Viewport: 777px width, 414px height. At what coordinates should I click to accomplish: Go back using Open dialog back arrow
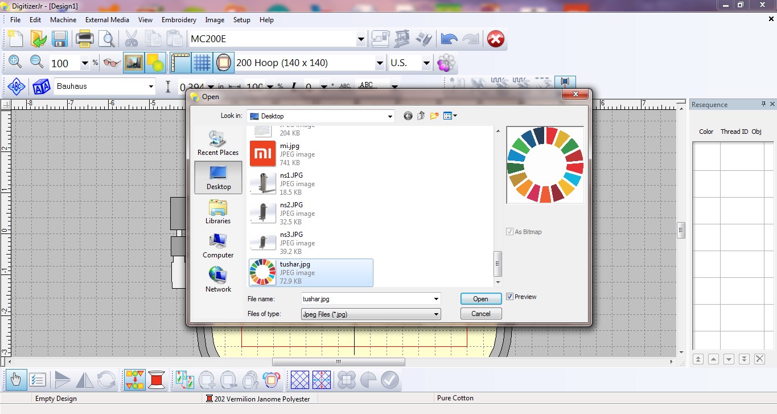pyautogui.click(x=408, y=116)
